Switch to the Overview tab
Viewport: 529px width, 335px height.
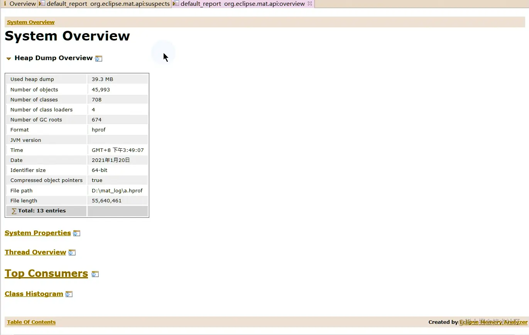(22, 4)
